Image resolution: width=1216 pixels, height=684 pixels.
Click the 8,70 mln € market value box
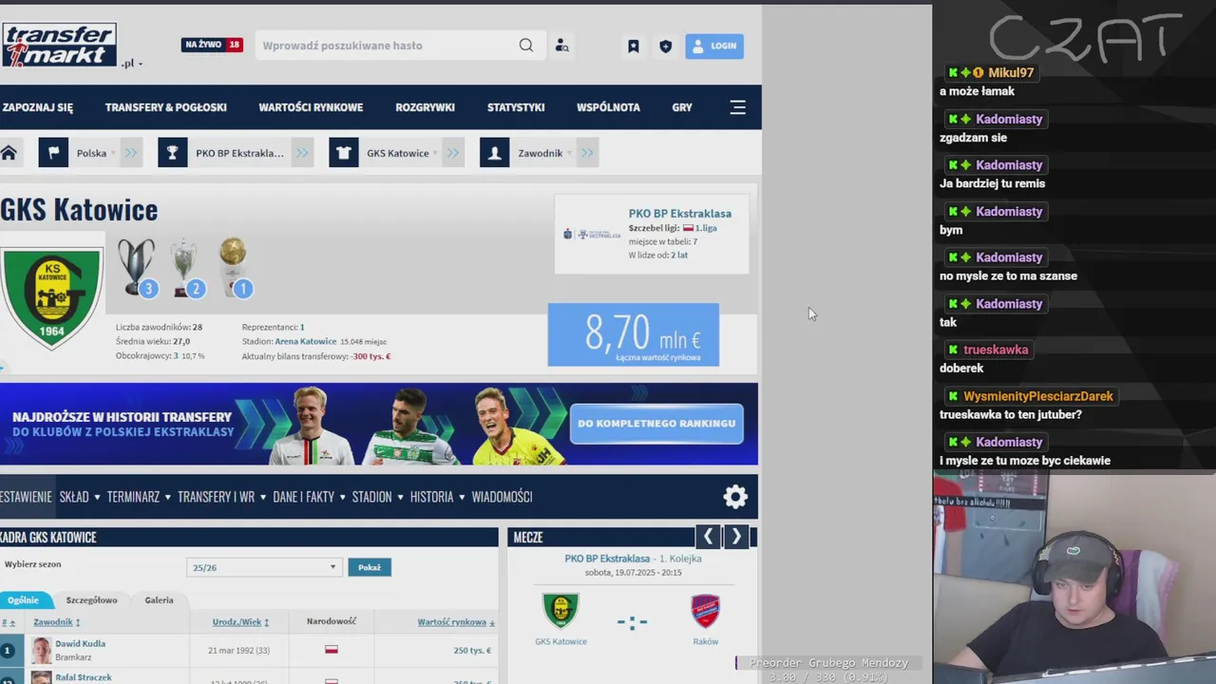[x=634, y=334]
